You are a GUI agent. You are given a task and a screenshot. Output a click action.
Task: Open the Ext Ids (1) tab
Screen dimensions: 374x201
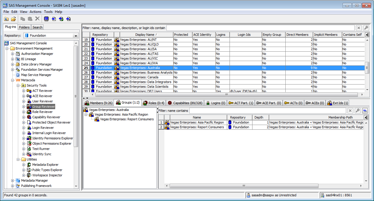point(337,103)
